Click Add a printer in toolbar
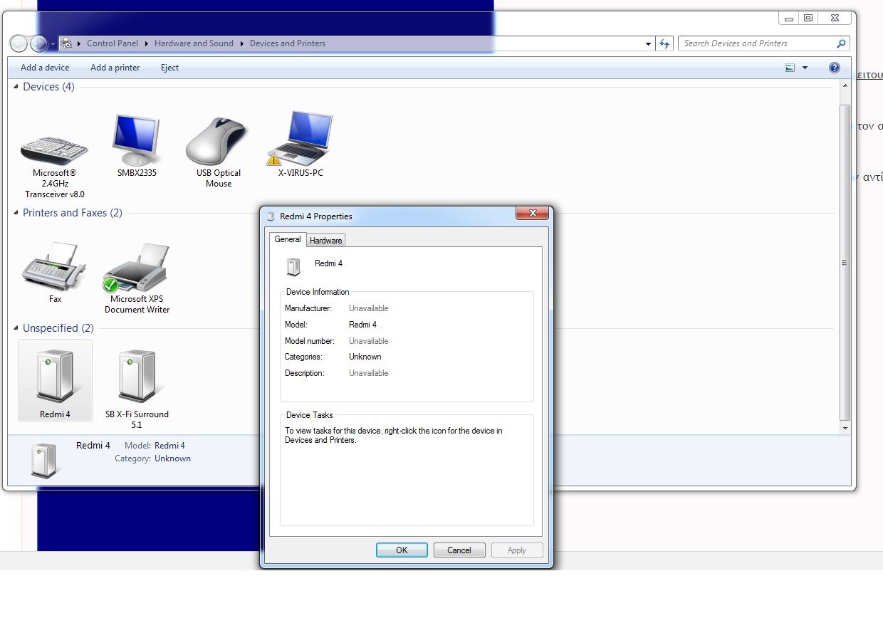Image resolution: width=883 pixels, height=618 pixels. pos(115,68)
